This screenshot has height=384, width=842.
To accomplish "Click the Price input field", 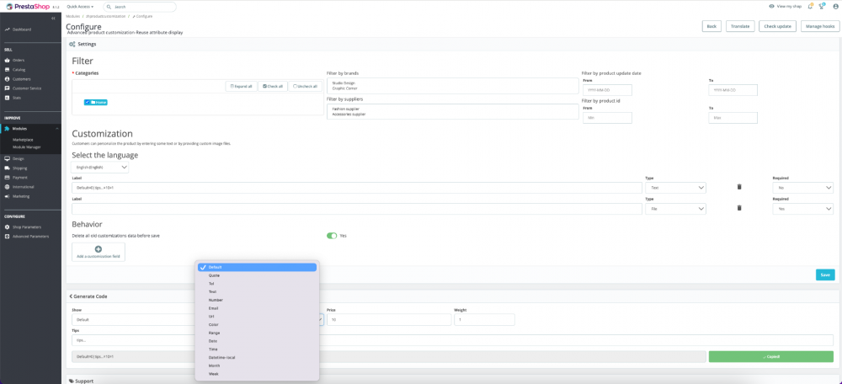I will coord(389,319).
